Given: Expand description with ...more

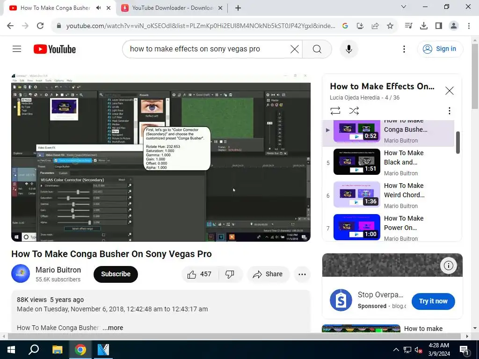Looking at the screenshot, I should click(x=113, y=328).
